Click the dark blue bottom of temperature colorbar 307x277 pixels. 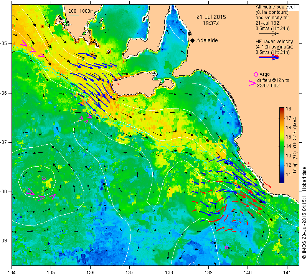[x=282, y=180]
